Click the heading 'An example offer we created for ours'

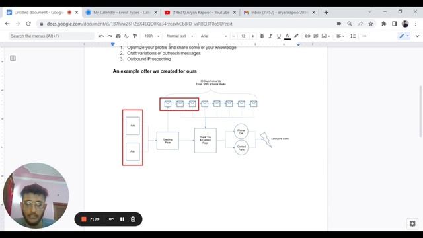pos(155,71)
